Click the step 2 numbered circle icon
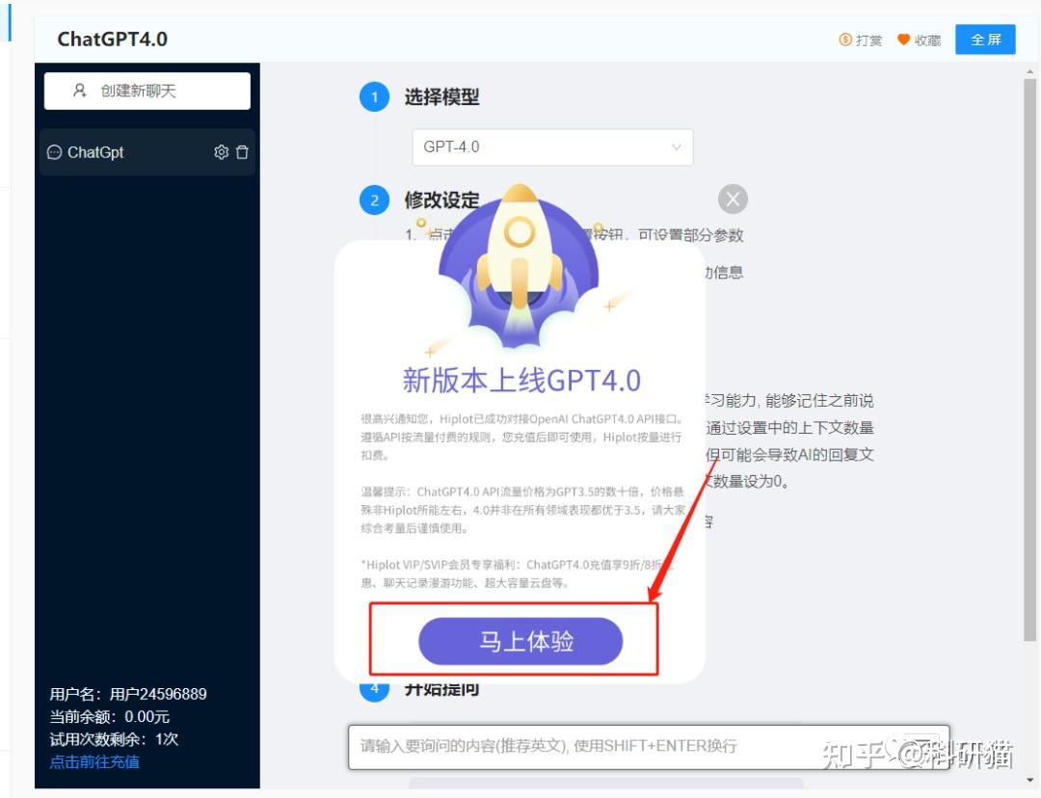 (374, 199)
